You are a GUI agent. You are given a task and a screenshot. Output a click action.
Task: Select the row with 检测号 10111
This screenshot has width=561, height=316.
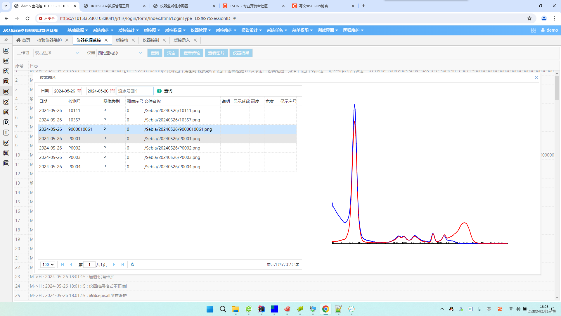pyautogui.click(x=167, y=111)
